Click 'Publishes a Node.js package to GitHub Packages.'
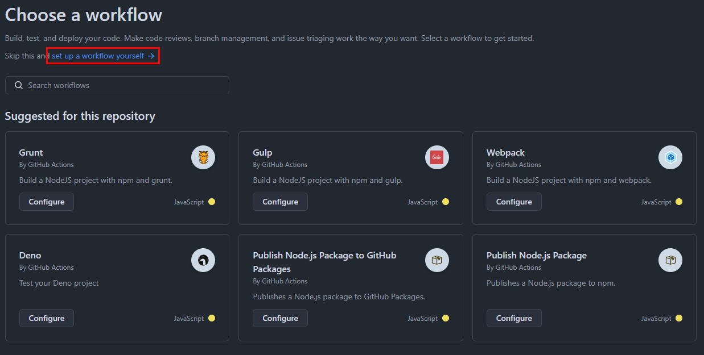Screen dimensions: 704x355 [x=339, y=296]
